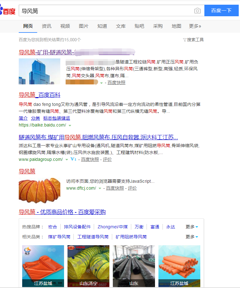Select the Zhongmei/中煤 brand link

(112, 227)
